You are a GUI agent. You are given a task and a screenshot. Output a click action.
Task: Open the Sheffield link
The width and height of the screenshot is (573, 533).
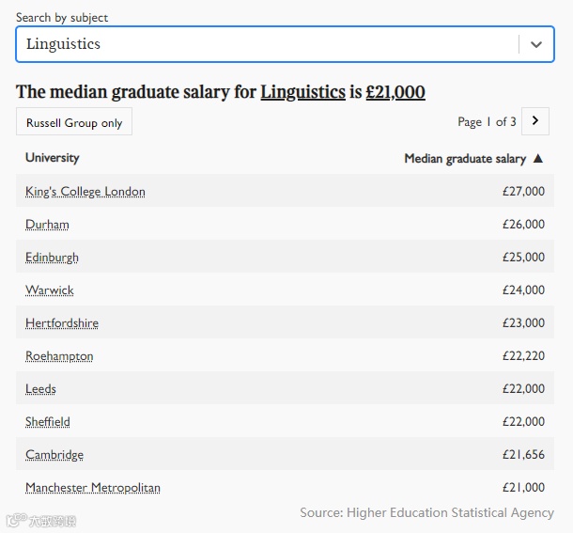tap(48, 422)
